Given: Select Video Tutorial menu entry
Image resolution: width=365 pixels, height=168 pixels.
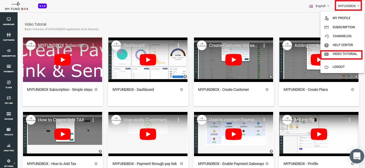Looking at the screenshot, I should 341,54.
